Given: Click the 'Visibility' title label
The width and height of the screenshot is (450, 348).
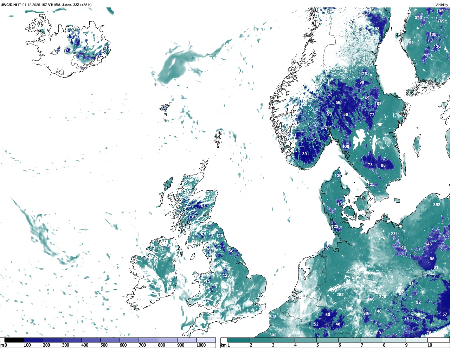Looking at the screenshot, I should pos(442,5).
